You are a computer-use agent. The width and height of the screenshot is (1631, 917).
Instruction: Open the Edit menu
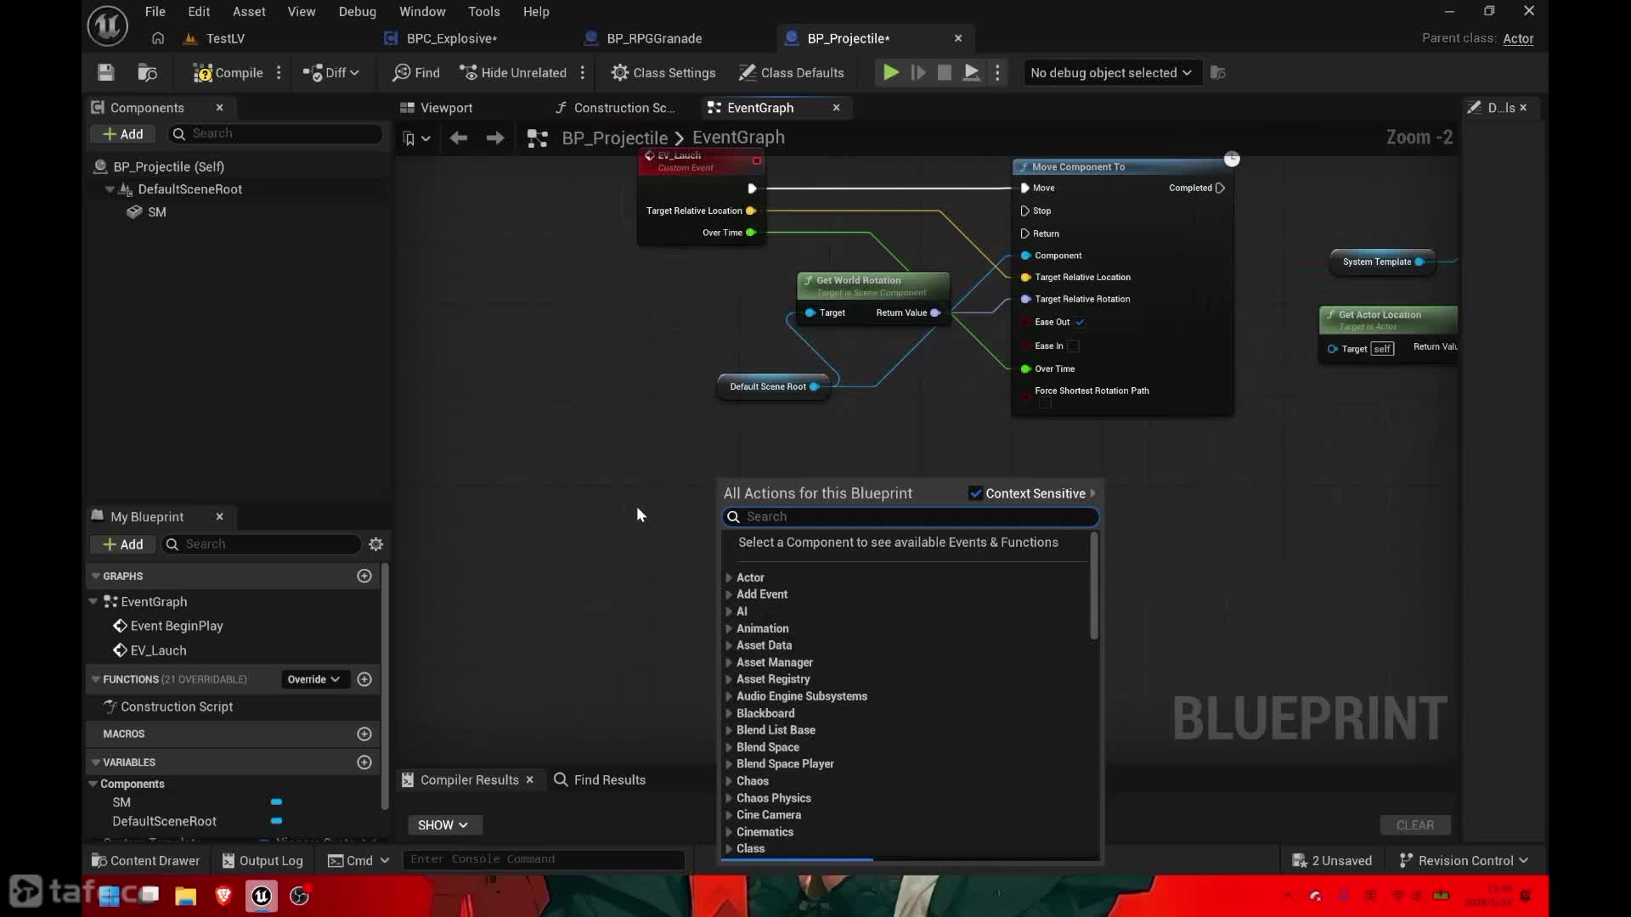(199, 12)
